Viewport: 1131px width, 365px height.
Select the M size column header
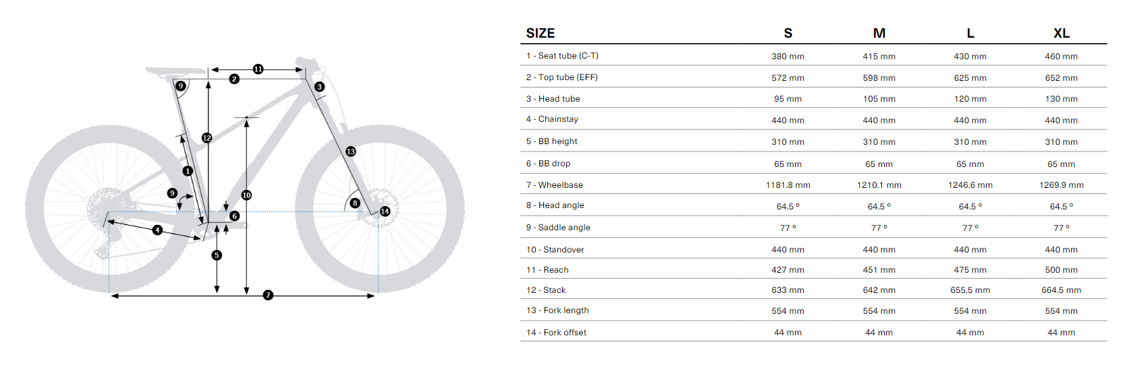(x=879, y=33)
